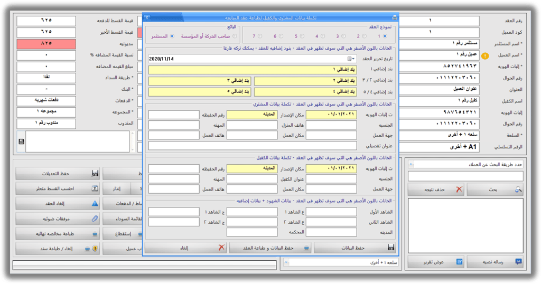Click the red X icon on حذف نتيجه
Viewport: 541px width, 284px height.
pos(459,190)
